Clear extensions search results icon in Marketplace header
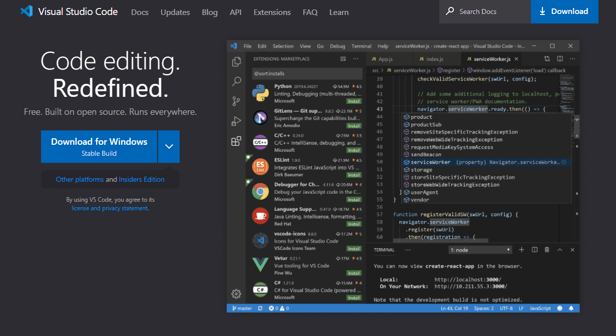The width and height of the screenshot is (616, 336). coord(343,59)
